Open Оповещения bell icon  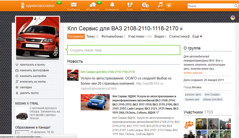112,5
